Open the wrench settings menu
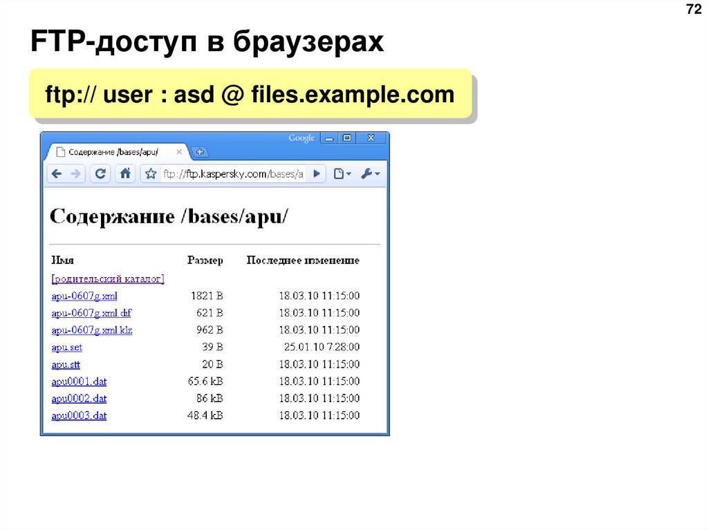The image size is (708, 530). click(371, 174)
